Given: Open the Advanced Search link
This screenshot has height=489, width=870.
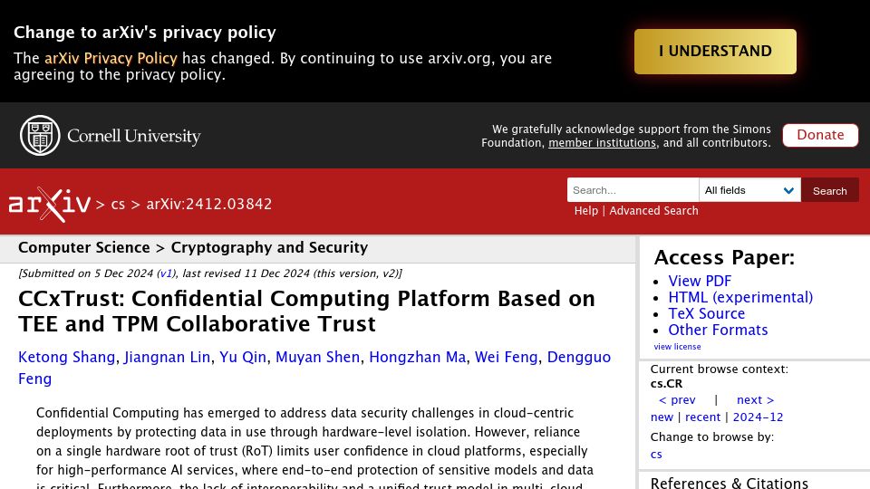Looking at the screenshot, I should [x=653, y=211].
